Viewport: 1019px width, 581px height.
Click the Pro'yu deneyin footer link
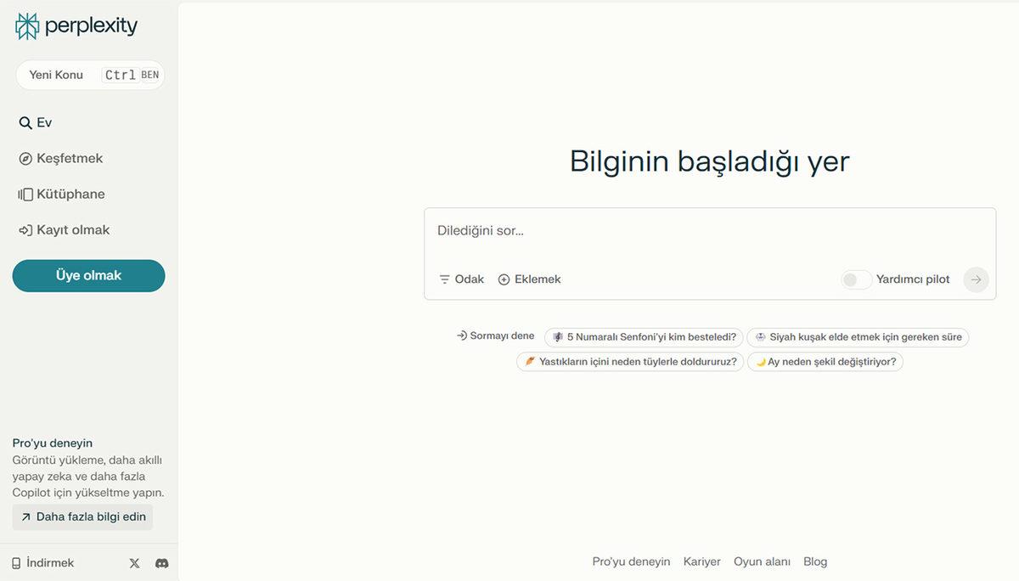coord(631,561)
